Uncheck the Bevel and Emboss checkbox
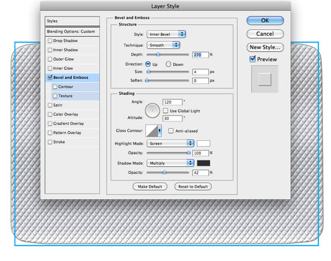 [x=50, y=77]
